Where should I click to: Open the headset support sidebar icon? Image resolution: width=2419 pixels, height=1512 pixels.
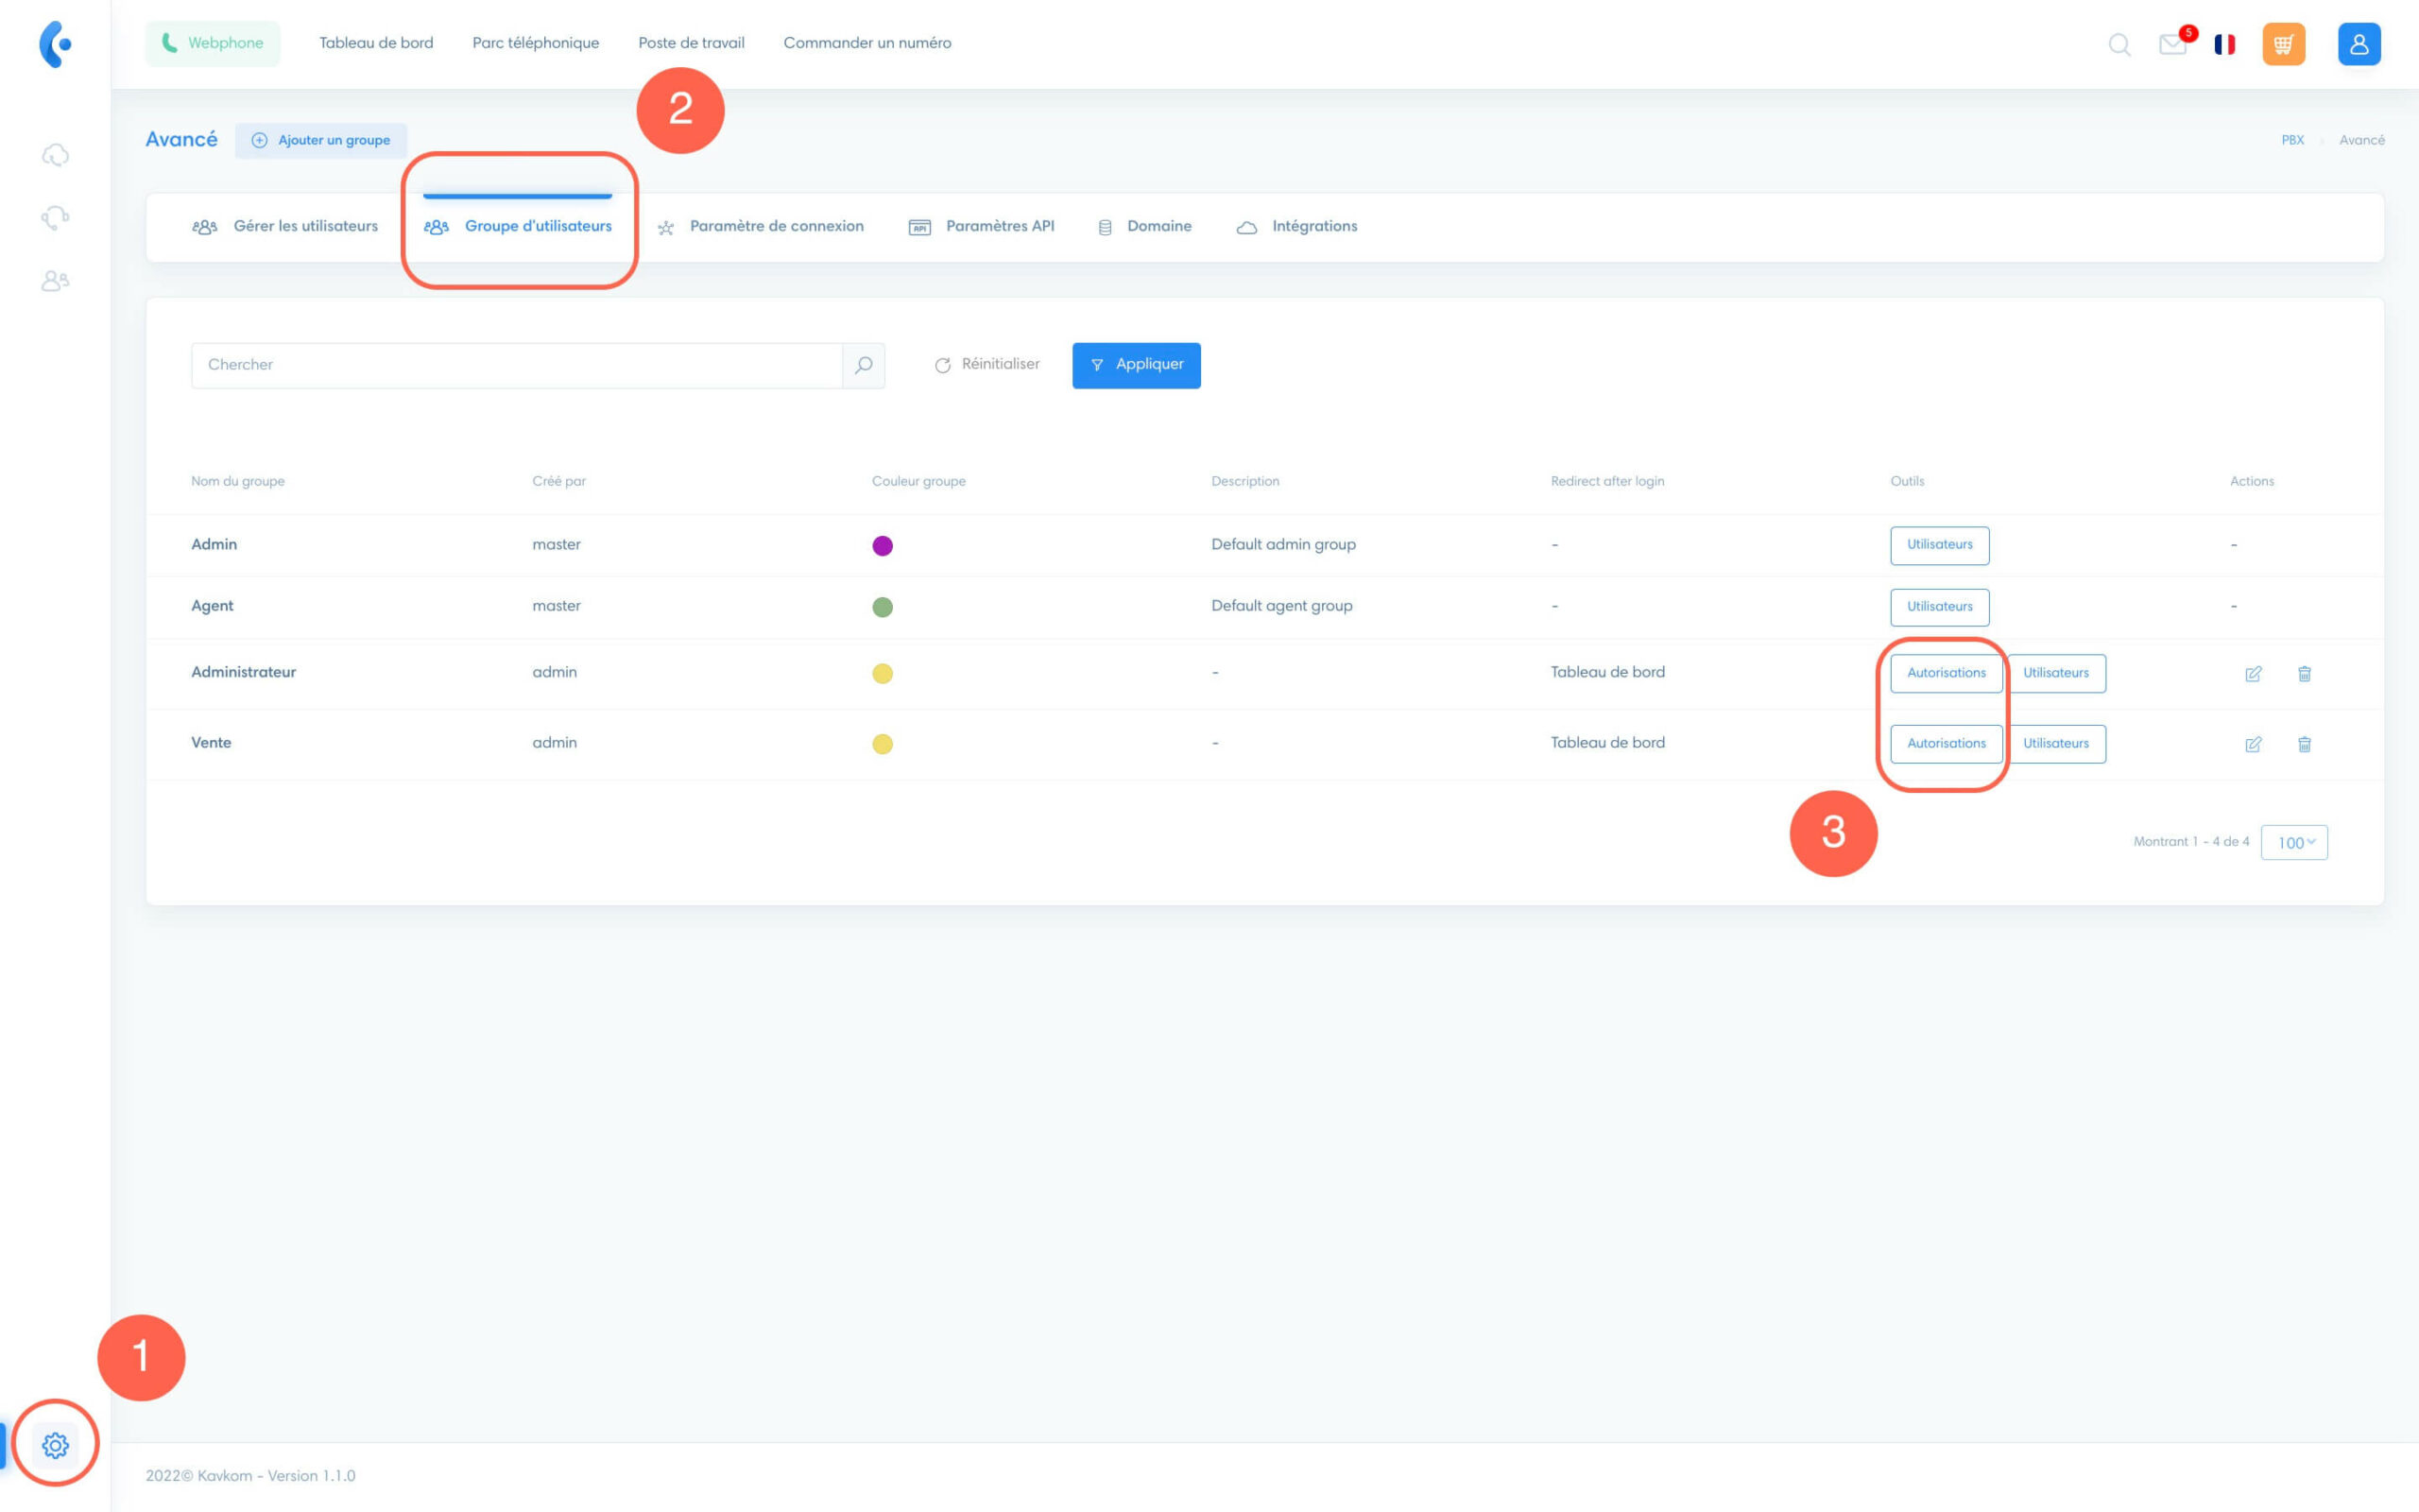(55, 218)
